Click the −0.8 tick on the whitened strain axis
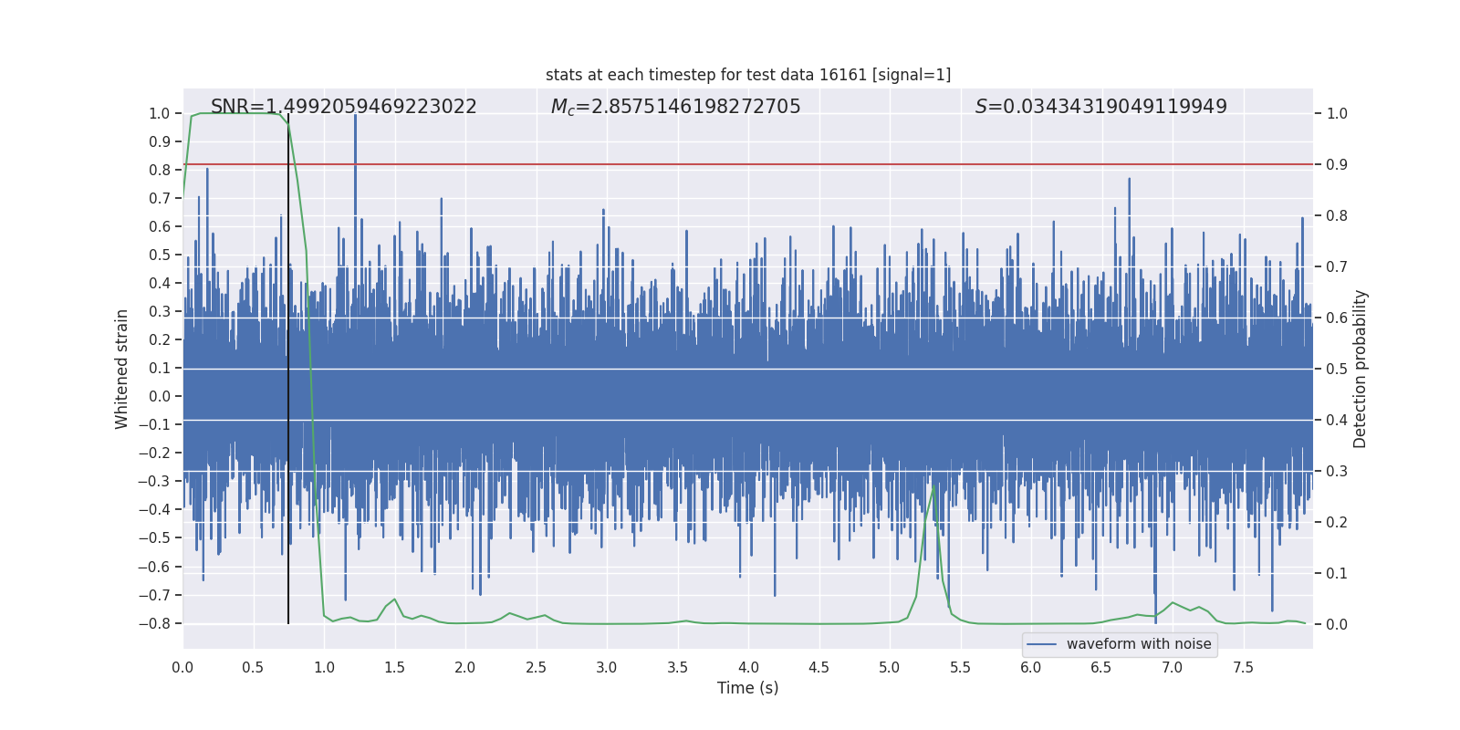The image size is (1460, 730). (159, 623)
